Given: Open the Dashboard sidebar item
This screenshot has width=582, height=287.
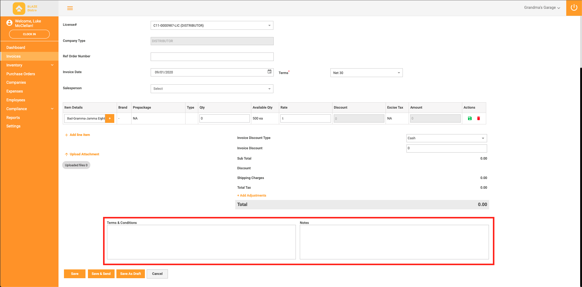Looking at the screenshot, I should [16, 47].
